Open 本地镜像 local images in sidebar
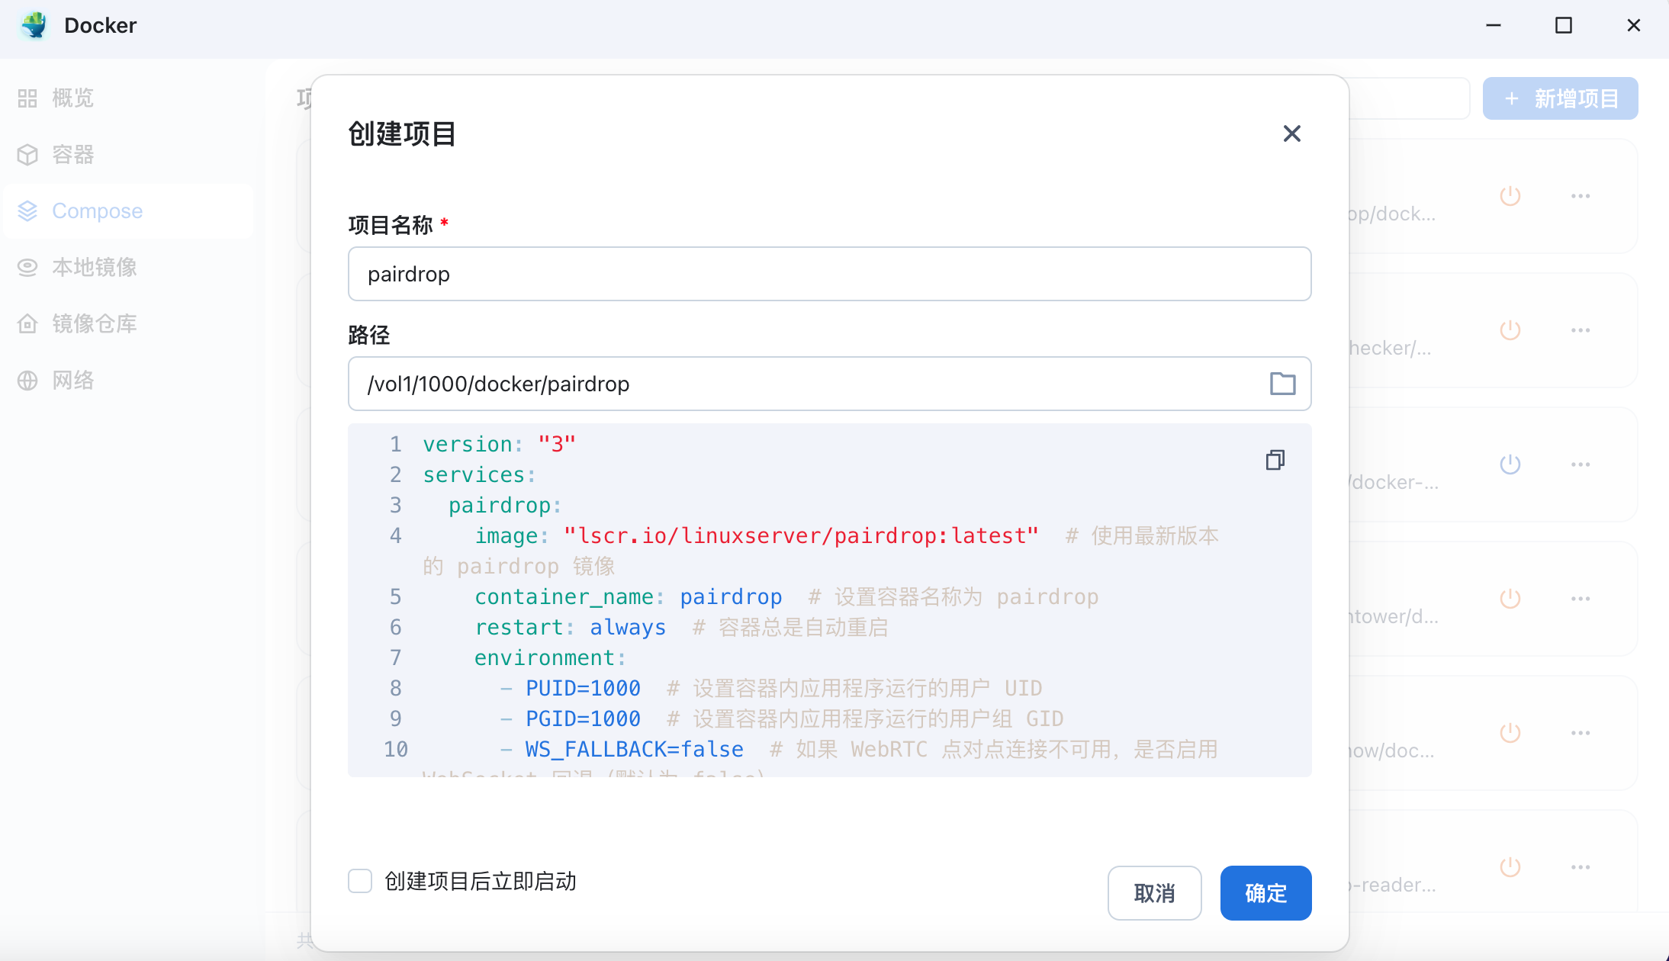The image size is (1669, 961). coord(127,268)
